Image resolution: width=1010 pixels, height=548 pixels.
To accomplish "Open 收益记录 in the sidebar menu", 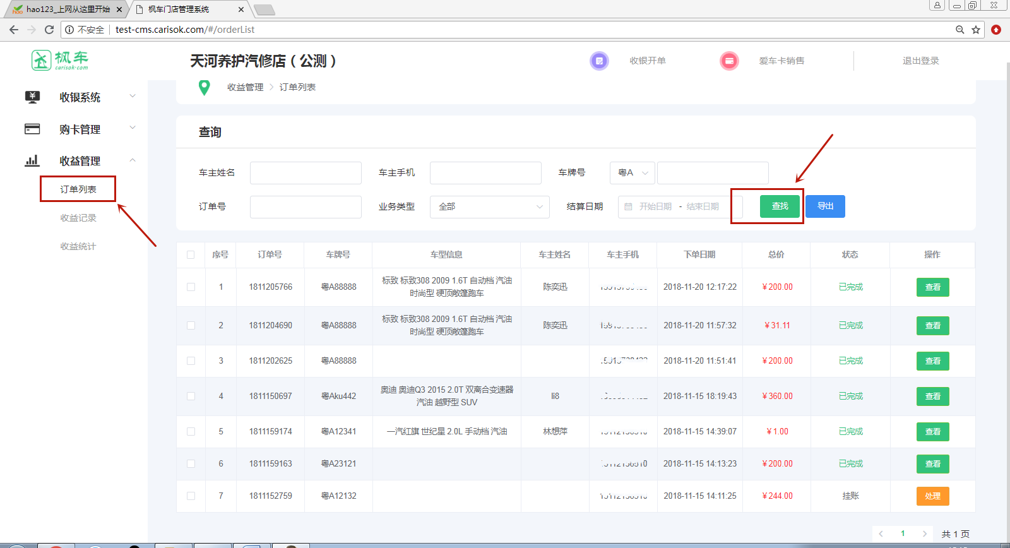I will (78, 218).
